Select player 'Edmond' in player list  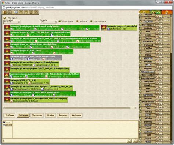[x=148, y=122]
